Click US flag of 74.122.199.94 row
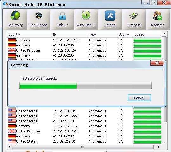The height and width of the screenshot is (152, 171). coord(12,111)
